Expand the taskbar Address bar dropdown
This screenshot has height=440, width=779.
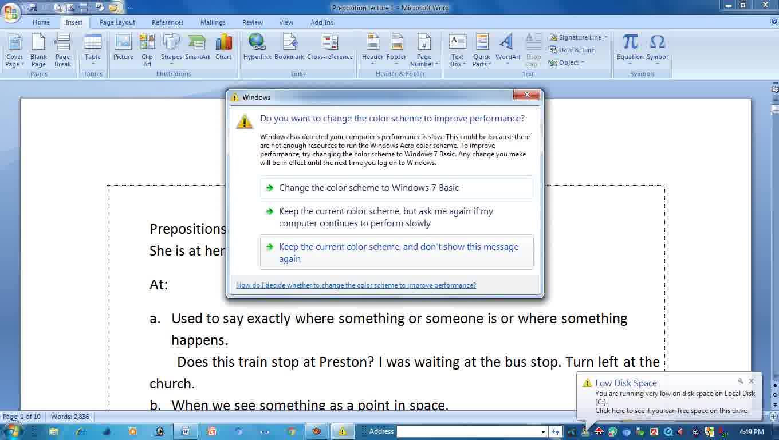543,431
